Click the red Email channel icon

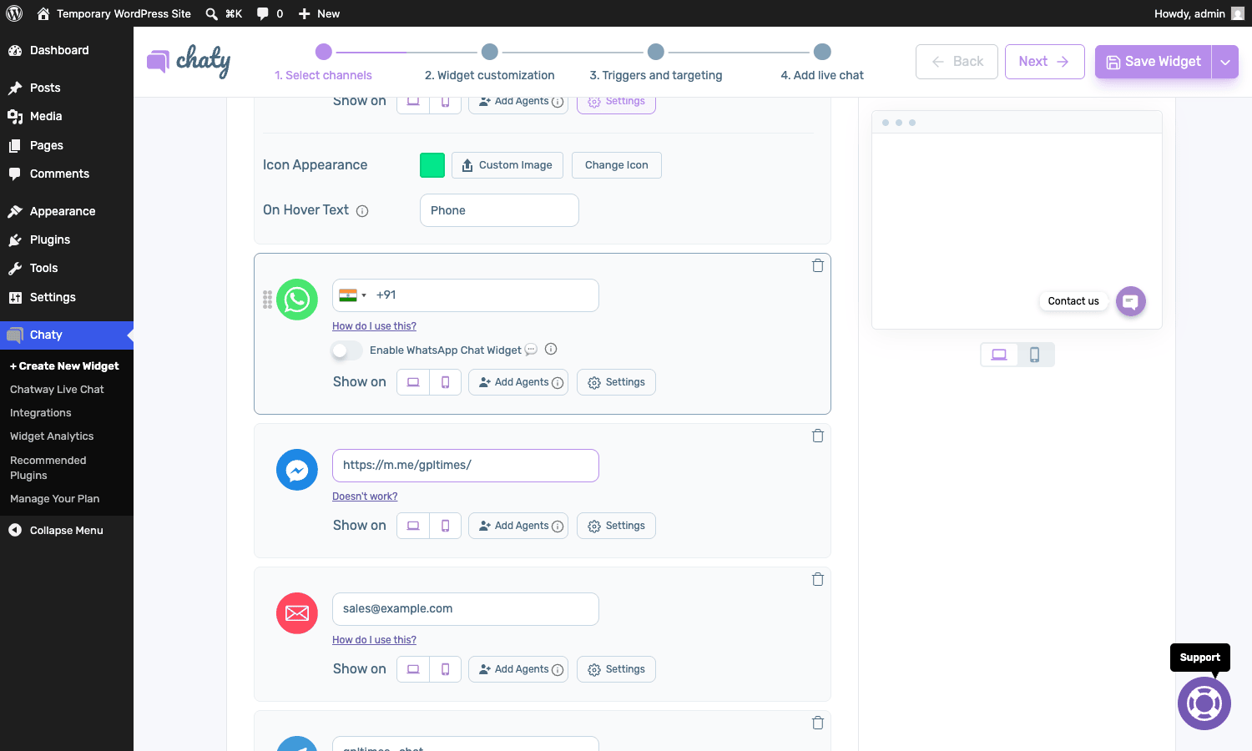297,613
